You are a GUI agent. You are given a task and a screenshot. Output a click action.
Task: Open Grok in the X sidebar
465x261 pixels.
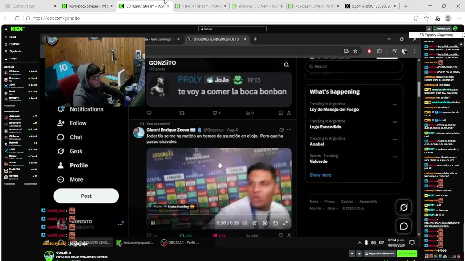pyautogui.click(x=70, y=151)
